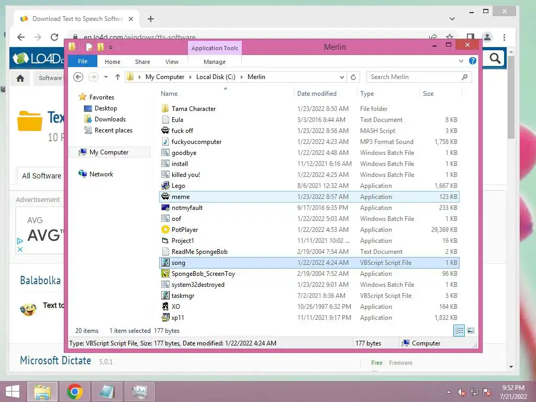This screenshot has height=402, width=536.
Task: Click the song VBScript file icon
Action: coord(165,263)
